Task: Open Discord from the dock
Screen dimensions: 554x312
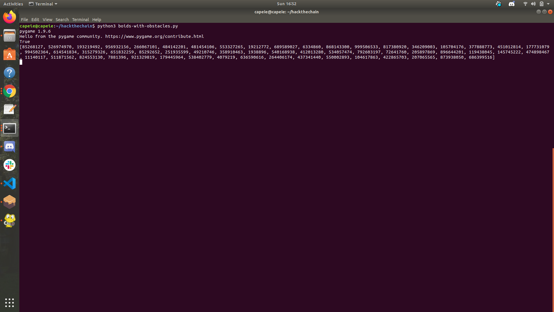Action: click(x=10, y=146)
